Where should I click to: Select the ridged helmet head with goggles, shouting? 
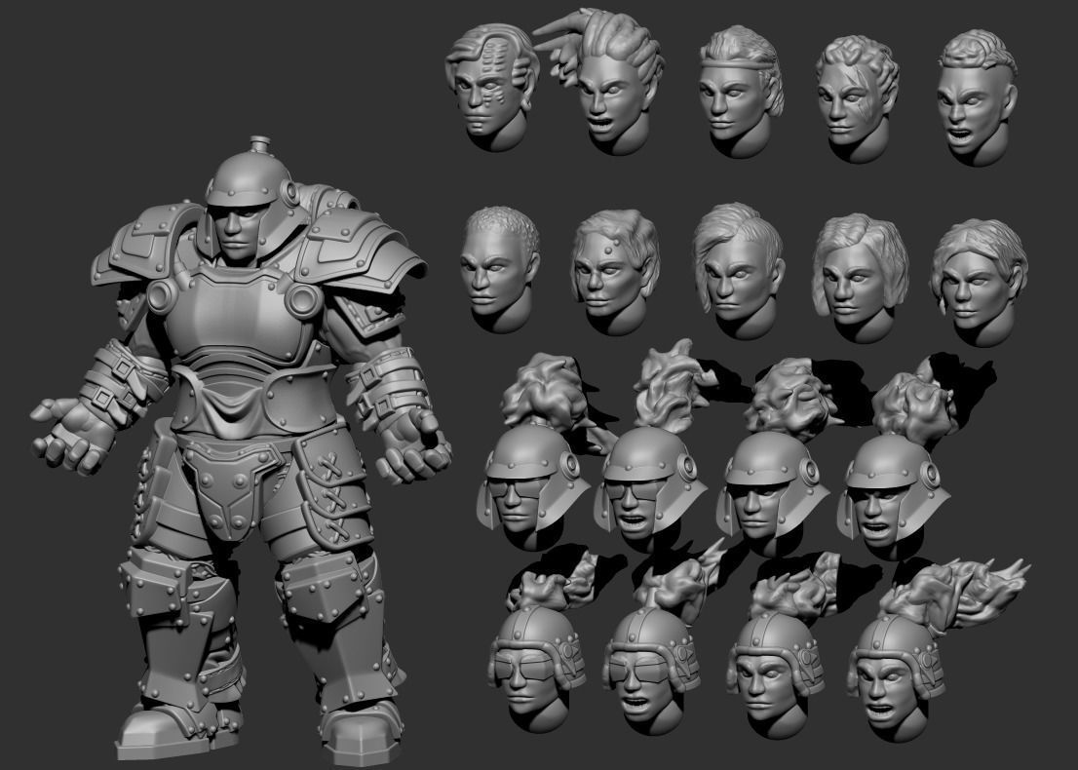pos(650,671)
